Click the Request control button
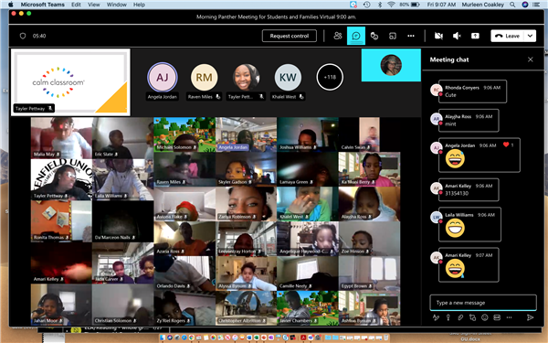The height and width of the screenshot is (343, 548). click(290, 36)
